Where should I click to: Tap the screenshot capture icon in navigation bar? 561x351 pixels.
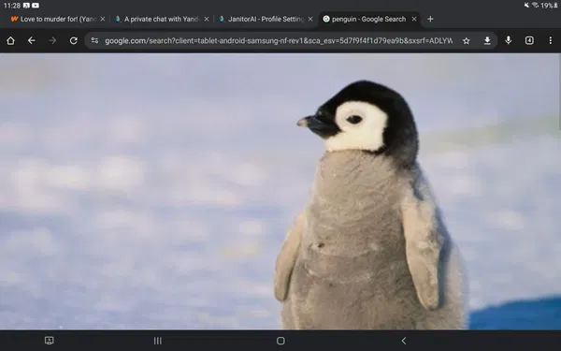tap(49, 341)
